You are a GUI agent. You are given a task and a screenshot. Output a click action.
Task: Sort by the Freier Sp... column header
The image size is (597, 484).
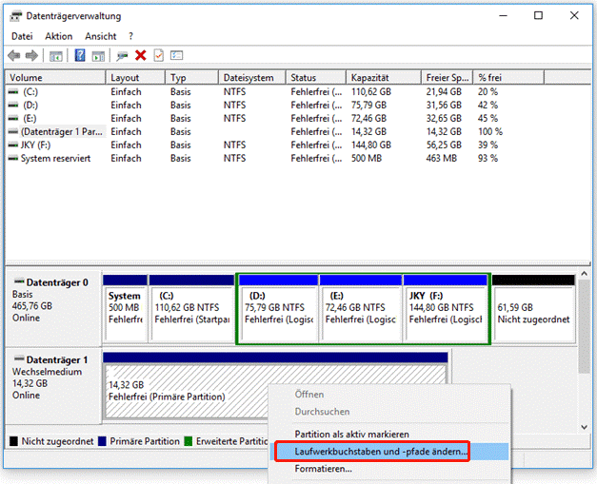(447, 78)
